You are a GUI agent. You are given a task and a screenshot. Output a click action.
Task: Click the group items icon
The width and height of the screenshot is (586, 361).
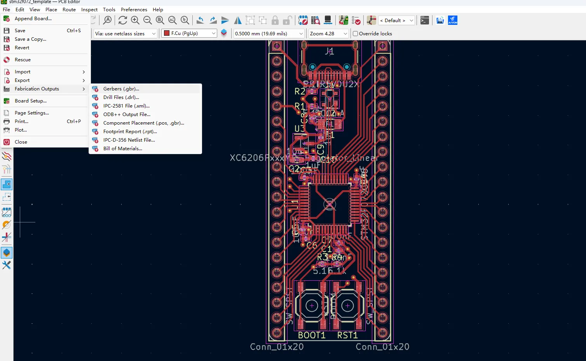pyautogui.click(x=250, y=20)
